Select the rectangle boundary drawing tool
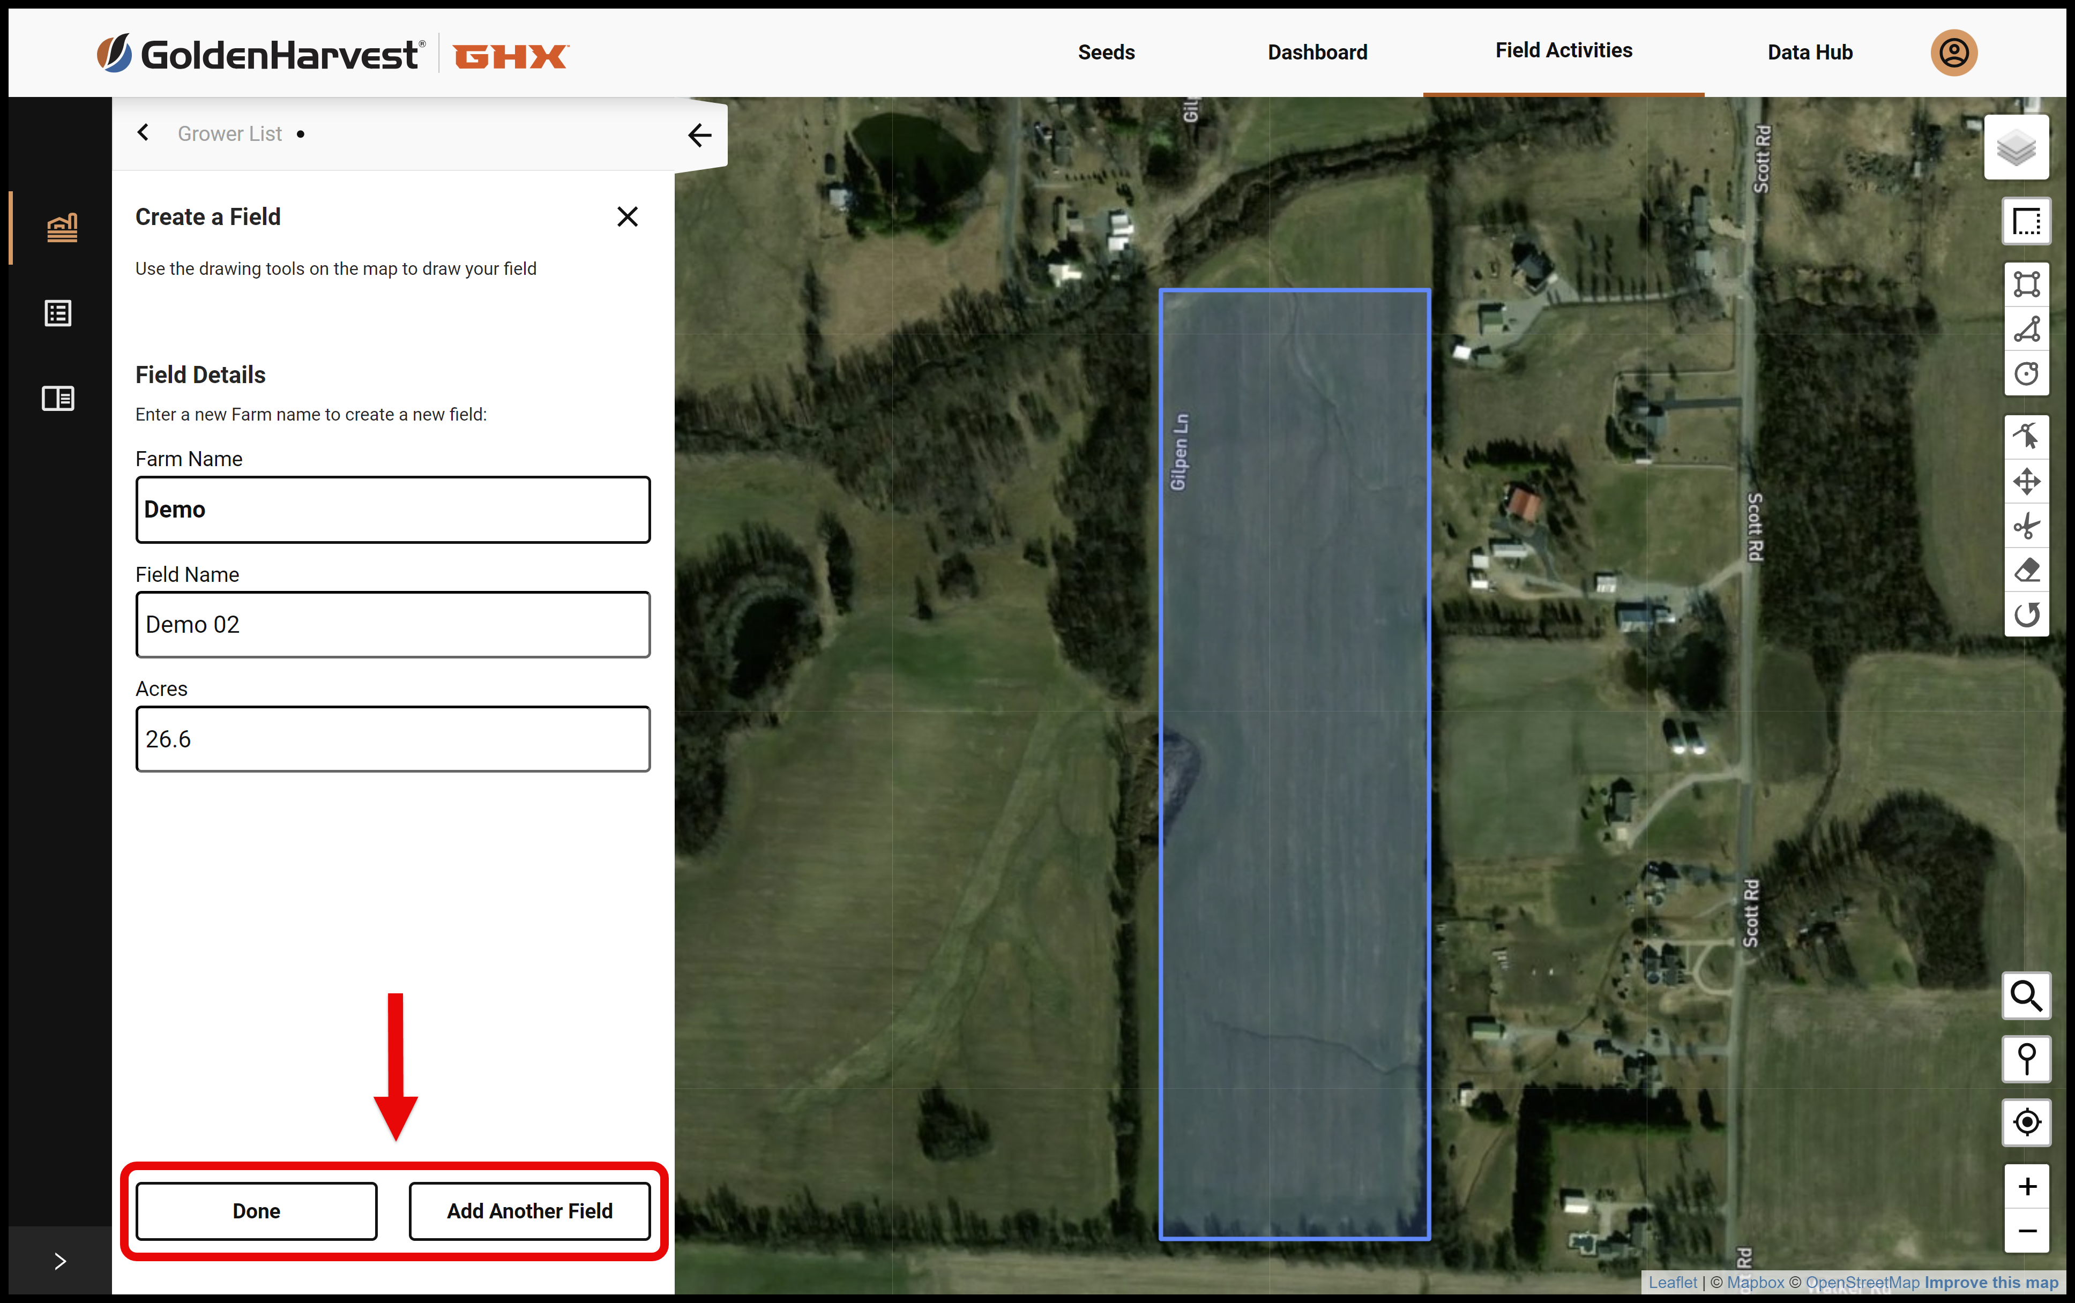The width and height of the screenshot is (2075, 1303). pos(2026,221)
